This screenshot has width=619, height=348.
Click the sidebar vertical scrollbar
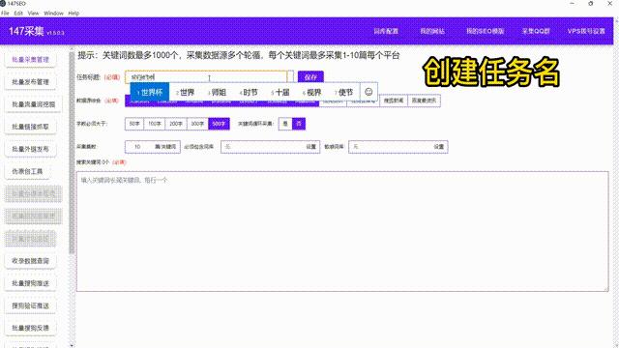coord(72,153)
